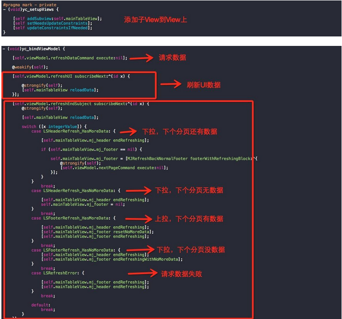Image resolution: width=342 pixels, height=319 pixels.
Task: Click the 'self.viewModel.refreshEndSubject subscribeNext' line
Action: [81, 104]
